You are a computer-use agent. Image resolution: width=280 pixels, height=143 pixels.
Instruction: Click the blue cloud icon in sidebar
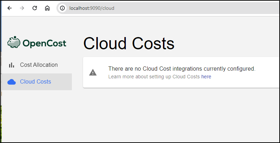(12, 82)
